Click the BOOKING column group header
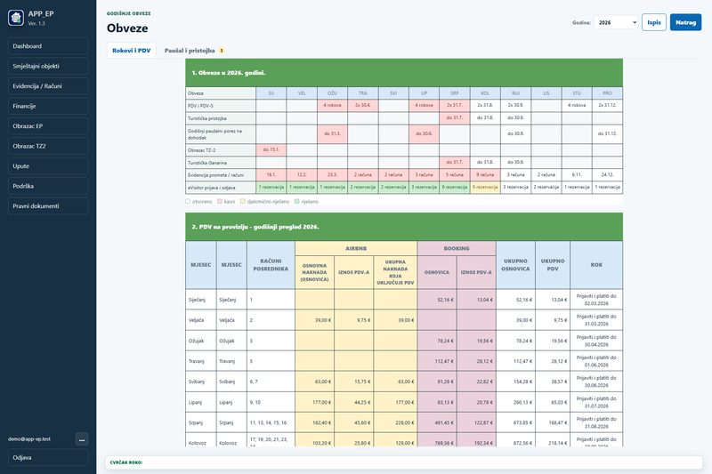Image resolution: width=712 pixels, height=474 pixels. (x=457, y=249)
